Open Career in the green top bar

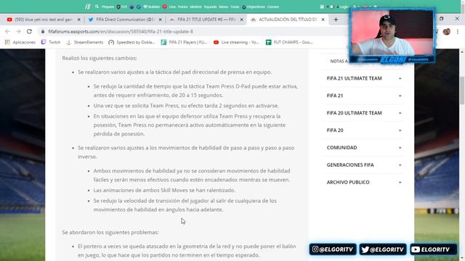(x=273, y=7)
